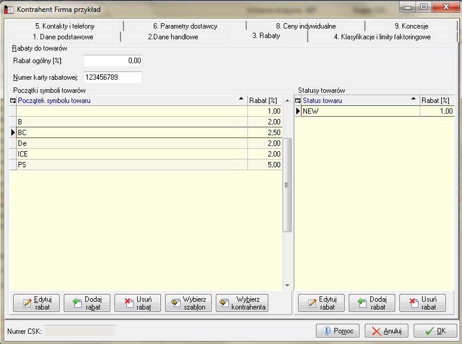
Task: Click the application icon in the title bar
Action: pyautogui.click(x=9, y=10)
